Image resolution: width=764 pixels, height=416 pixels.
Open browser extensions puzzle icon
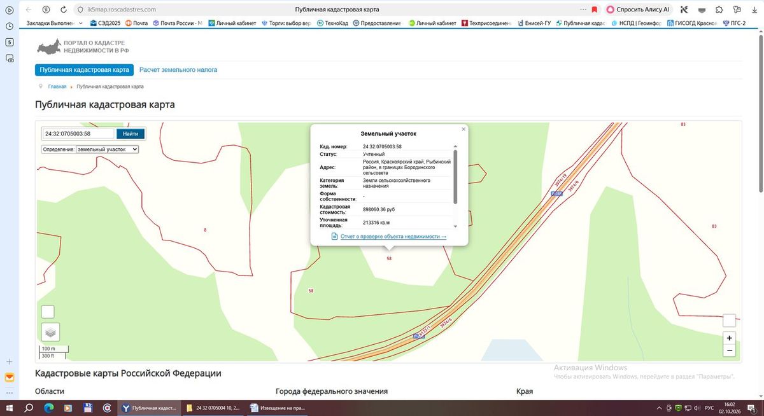(x=719, y=10)
